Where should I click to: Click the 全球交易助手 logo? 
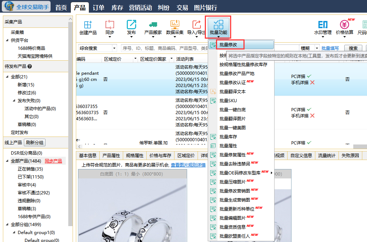[26, 7]
